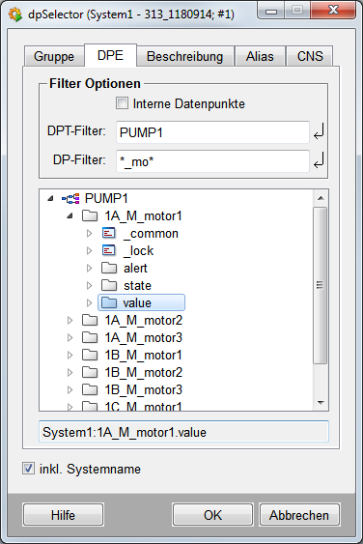Screen dimensions: 363x544
Task: Click the System1:1A_M_motor1.value path field
Action: [183, 432]
